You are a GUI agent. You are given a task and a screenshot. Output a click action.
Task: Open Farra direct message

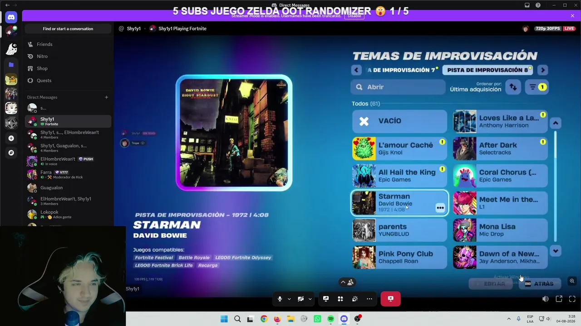tap(68, 174)
